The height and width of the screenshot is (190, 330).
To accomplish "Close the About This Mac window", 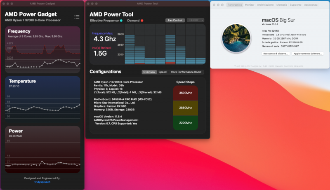I will (x=214, y=5).
